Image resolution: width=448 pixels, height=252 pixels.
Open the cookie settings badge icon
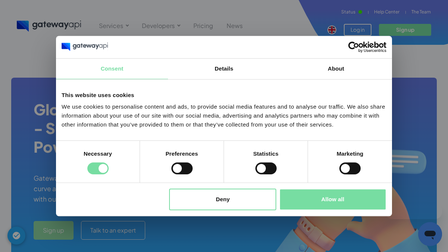coord(16,236)
